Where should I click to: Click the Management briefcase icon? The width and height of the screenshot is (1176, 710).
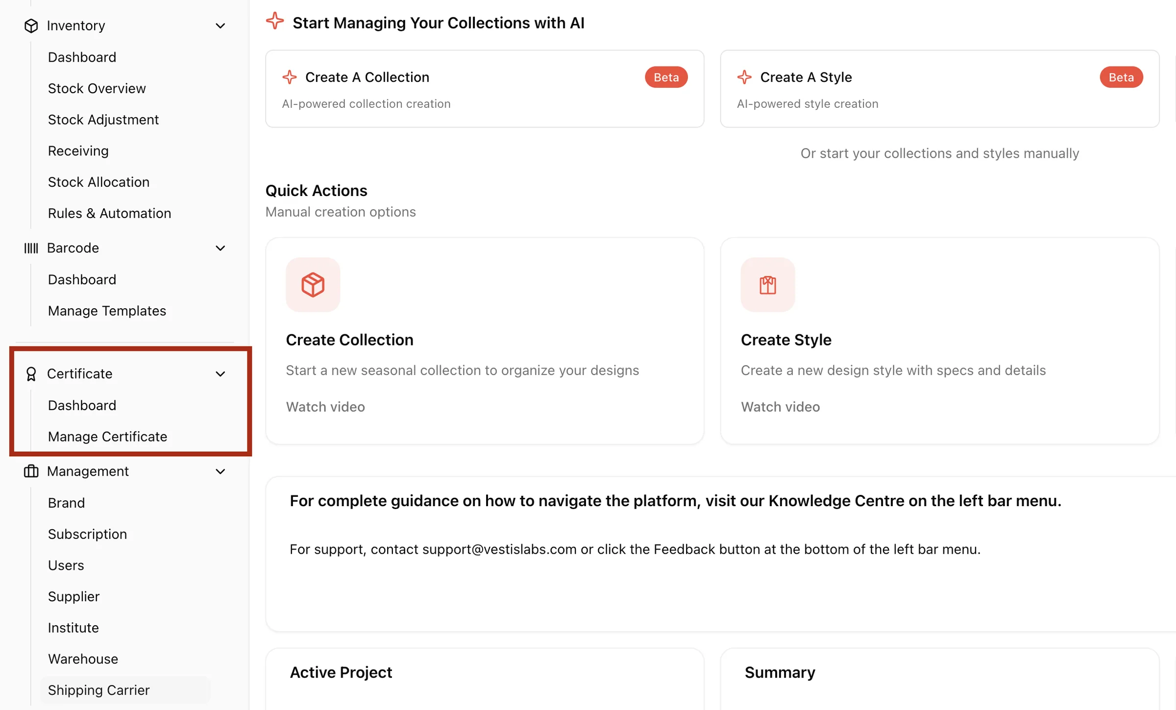tap(31, 471)
